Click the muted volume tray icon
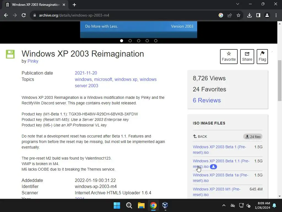Viewport: 282px width, 212px height. [249, 205]
